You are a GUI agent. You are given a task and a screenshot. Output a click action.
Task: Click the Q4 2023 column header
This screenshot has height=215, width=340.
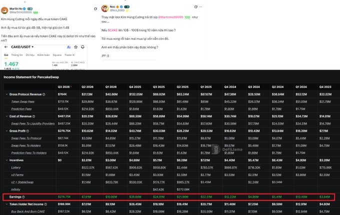tap(325, 87)
